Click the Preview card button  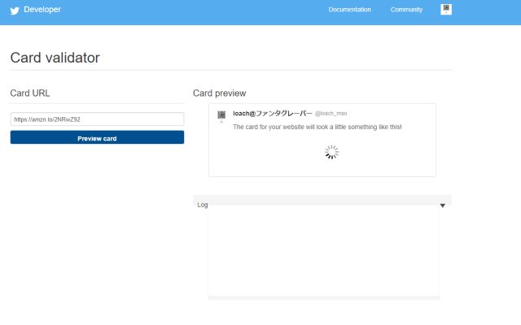97,137
